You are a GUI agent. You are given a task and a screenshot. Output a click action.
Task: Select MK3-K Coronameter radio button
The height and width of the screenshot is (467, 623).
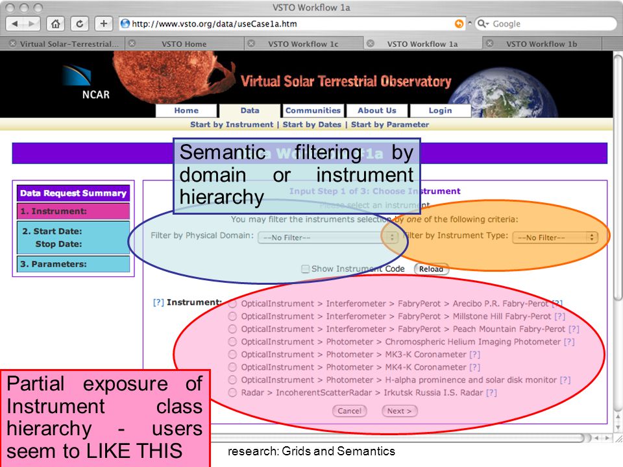[232, 355]
